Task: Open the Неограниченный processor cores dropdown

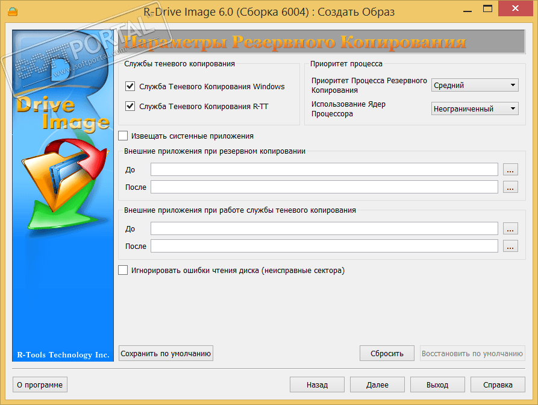Action: click(x=475, y=108)
